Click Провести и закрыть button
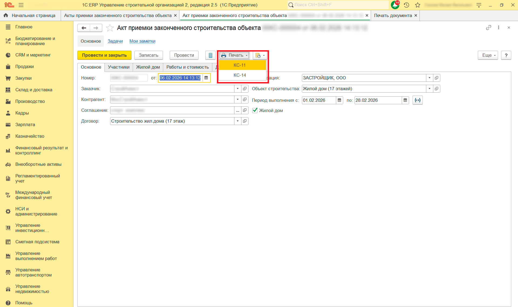The width and height of the screenshot is (518, 307). pyautogui.click(x=104, y=55)
